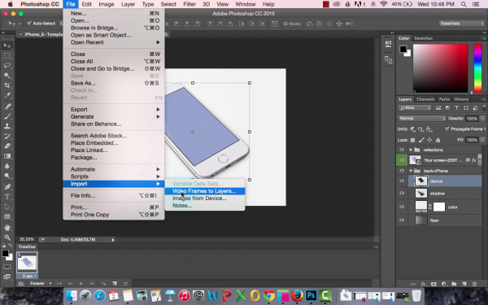Image resolution: width=488 pixels, height=305 pixels.
Task: Choose Video Frames to Layers menu item
Action: [x=204, y=191]
